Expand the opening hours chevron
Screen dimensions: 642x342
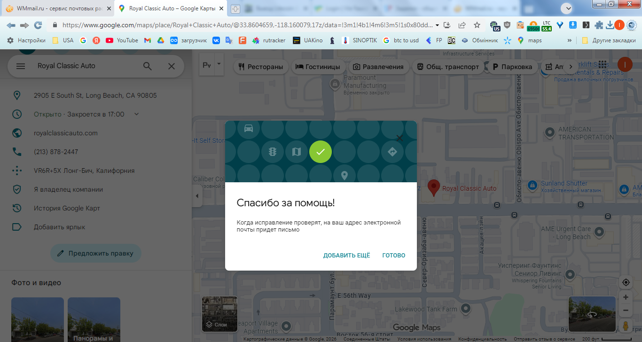pyautogui.click(x=137, y=114)
